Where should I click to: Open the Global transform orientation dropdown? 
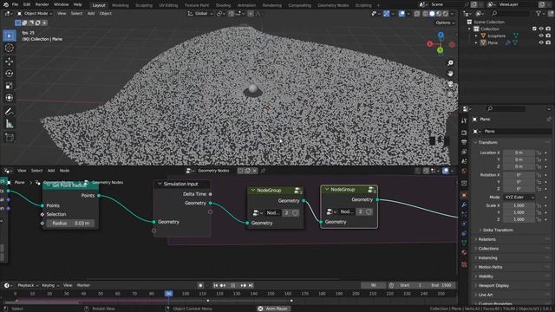click(x=200, y=14)
